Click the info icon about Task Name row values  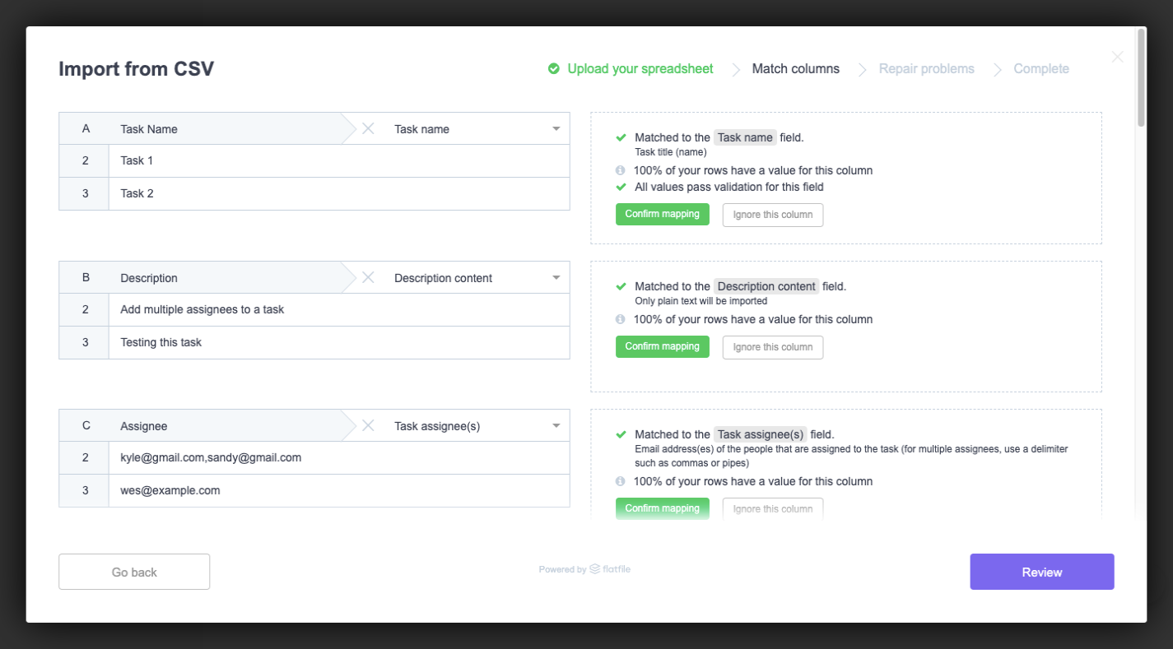(x=620, y=170)
